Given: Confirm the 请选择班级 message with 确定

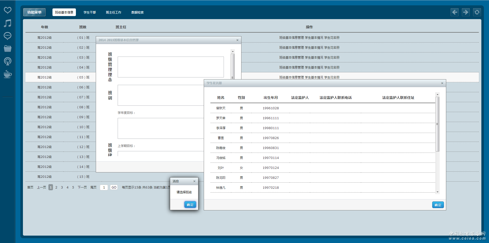Looking at the screenshot, I should pyautogui.click(x=190, y=205).
